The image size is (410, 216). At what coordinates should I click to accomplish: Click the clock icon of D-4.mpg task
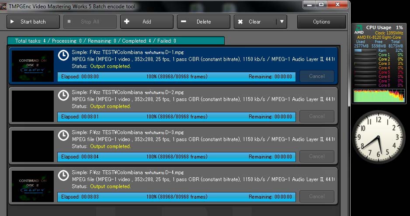(x=63, y=175)
